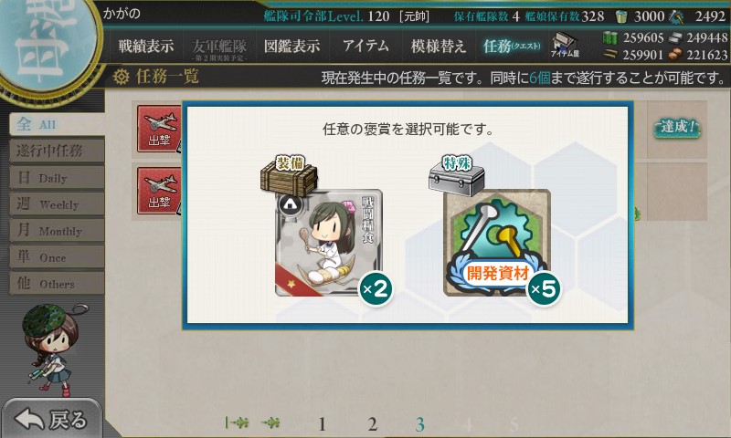
Task: Click the 達成! completion badge
Action: coord(677,127)
